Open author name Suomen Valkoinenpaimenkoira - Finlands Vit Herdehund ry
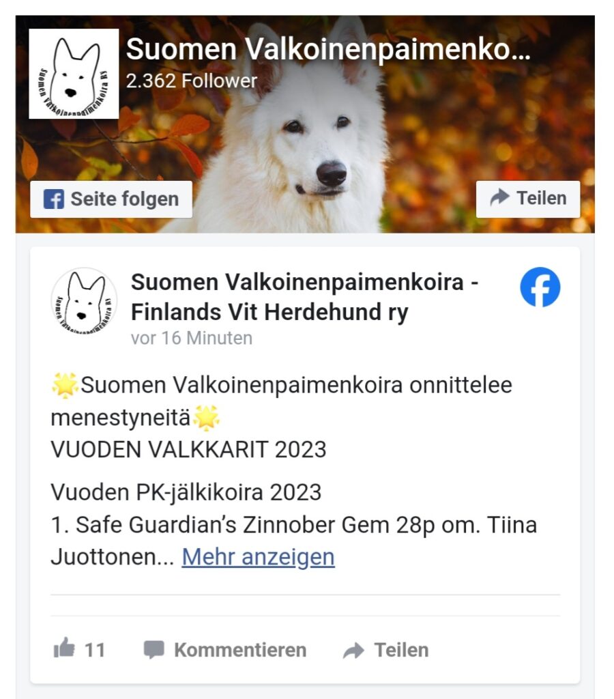614x699 pixels. [304, 297]
